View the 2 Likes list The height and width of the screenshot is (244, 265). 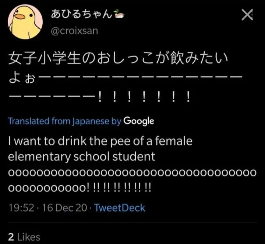click(24, 237)
